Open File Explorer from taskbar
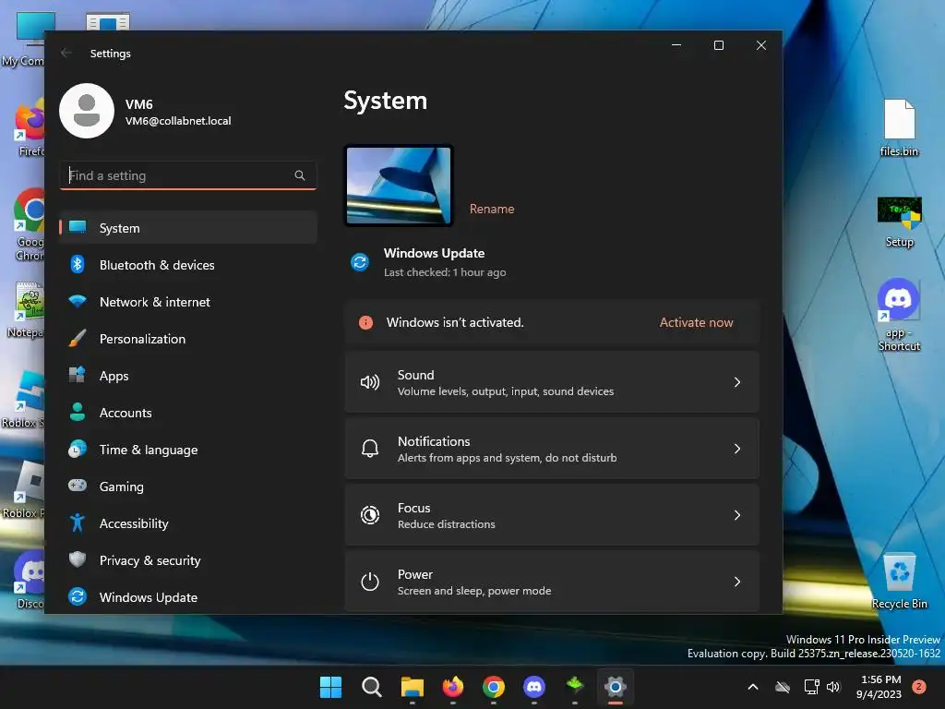The width and height of the screenshot is (945, 709). 413,687
